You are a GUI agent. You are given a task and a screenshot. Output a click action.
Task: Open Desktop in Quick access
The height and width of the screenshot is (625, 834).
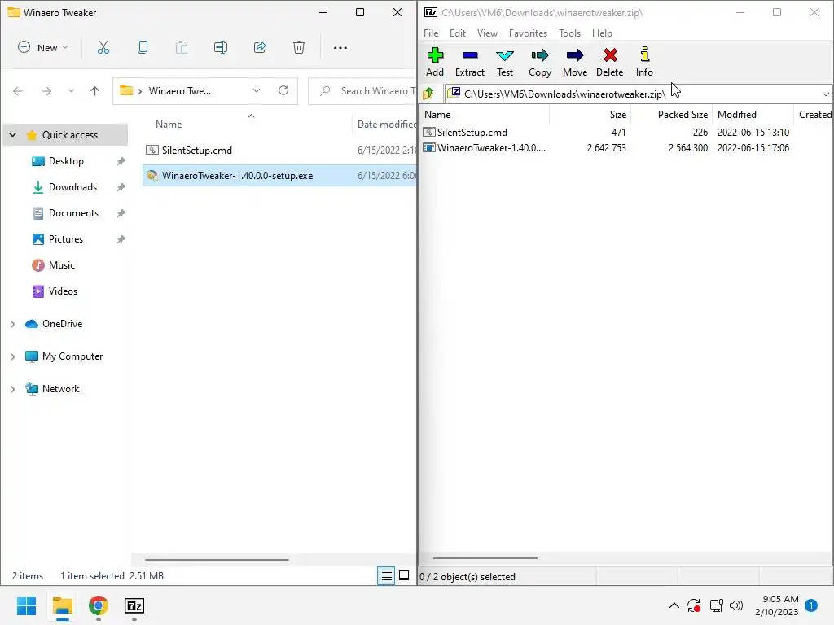66,161
